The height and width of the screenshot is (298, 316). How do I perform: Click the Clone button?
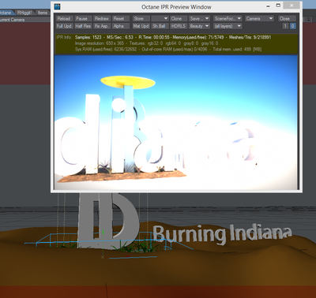[179, 19]
